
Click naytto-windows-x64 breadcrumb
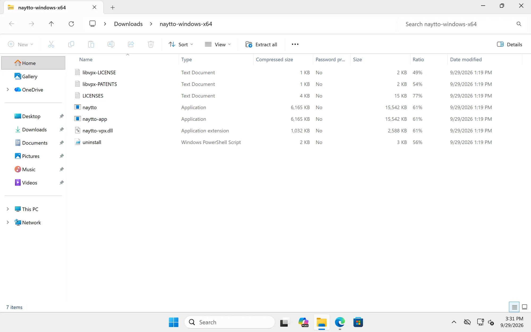pyautogui.click(x=186, y=24)
